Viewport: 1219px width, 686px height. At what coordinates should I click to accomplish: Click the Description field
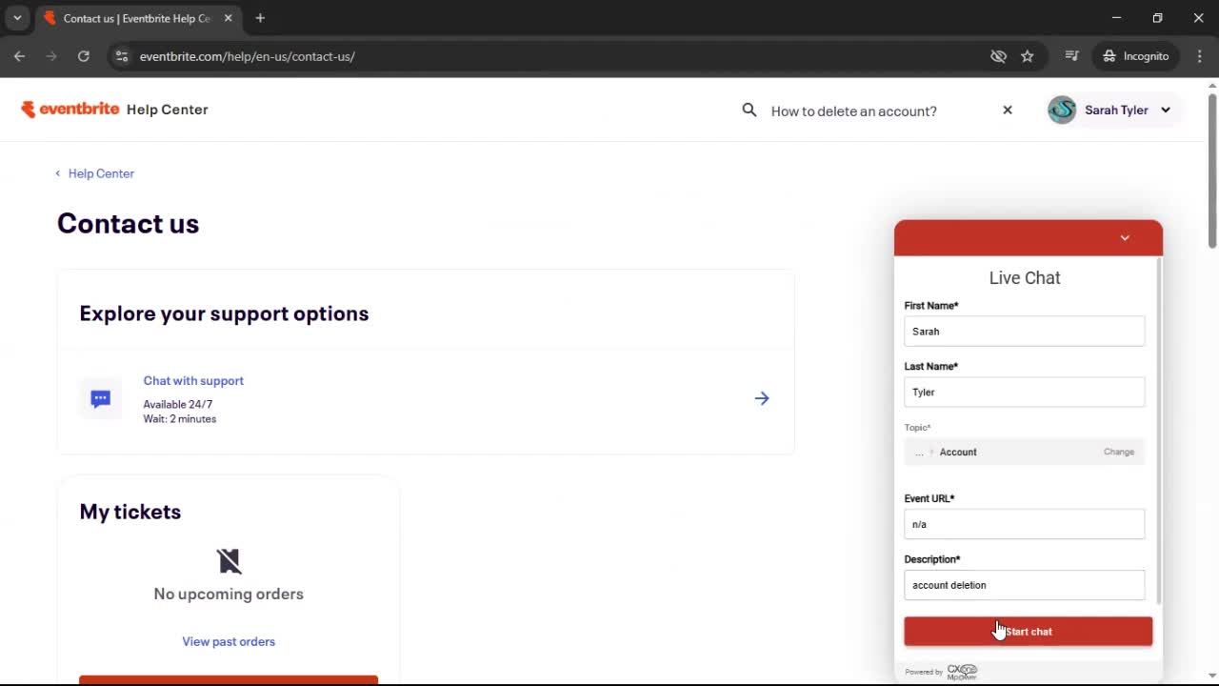click(x=1025, y=585)
